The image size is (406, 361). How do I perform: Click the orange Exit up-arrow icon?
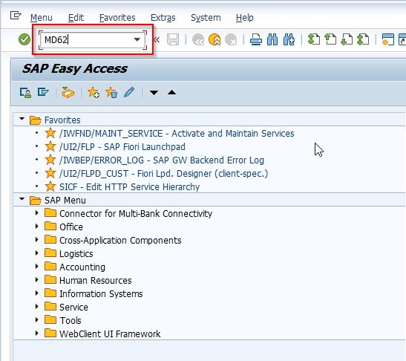[x=215, y=40]
